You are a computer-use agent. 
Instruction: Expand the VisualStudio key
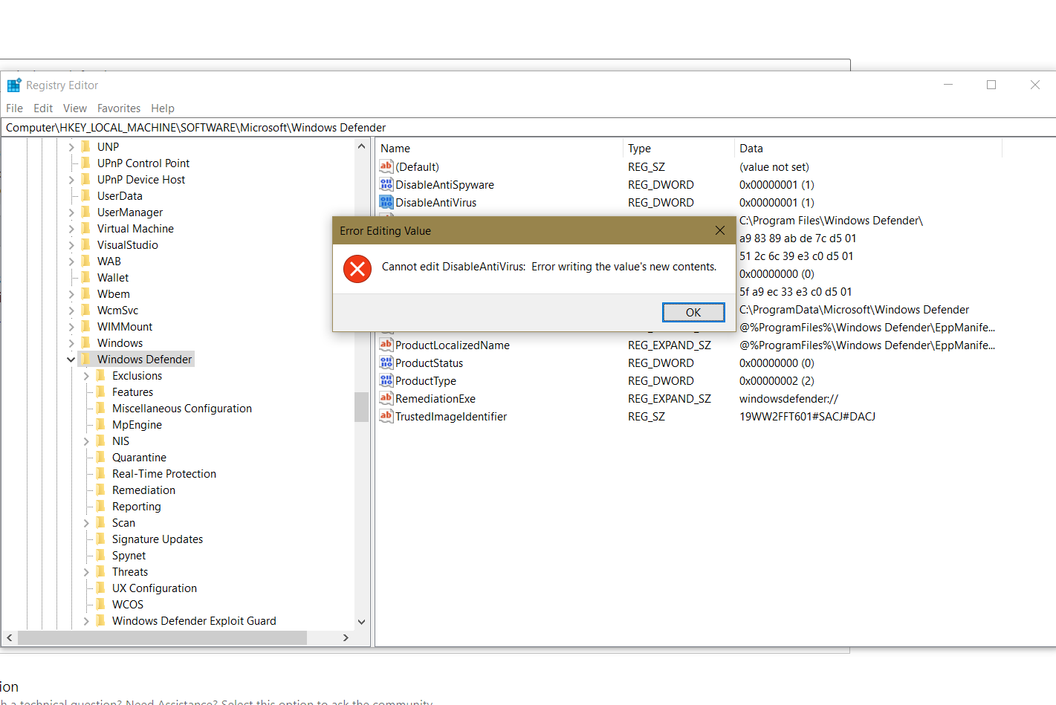click(x=71, y=245)
